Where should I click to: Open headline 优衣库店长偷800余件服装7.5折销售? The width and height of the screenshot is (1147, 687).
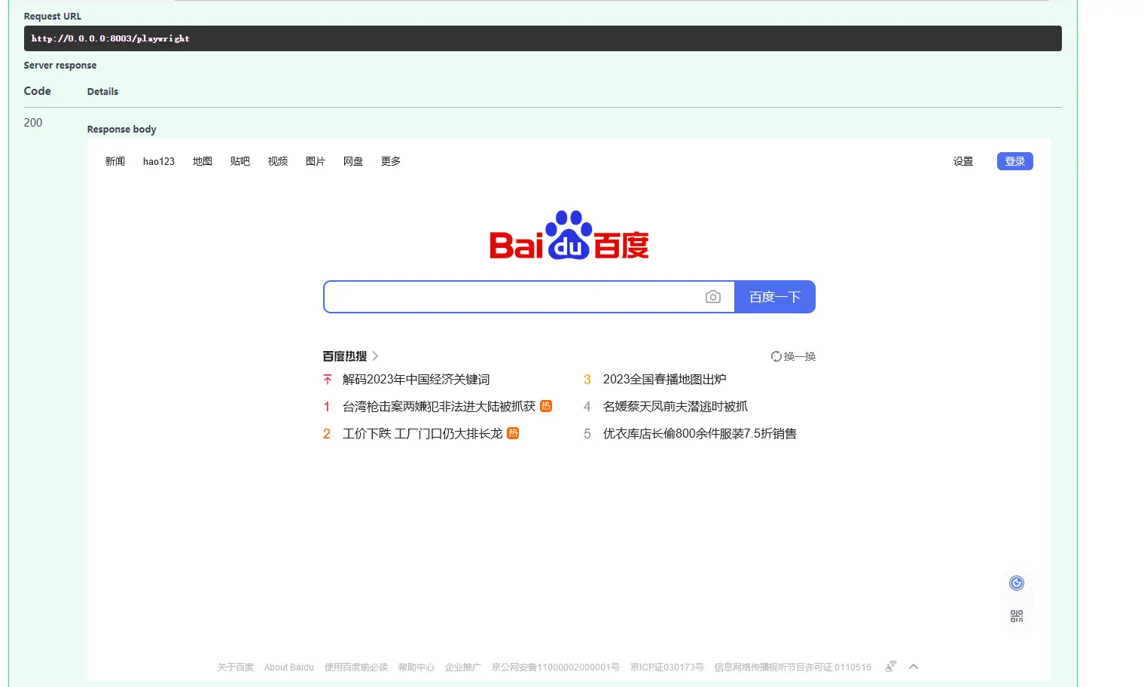(x=700, y=434)
